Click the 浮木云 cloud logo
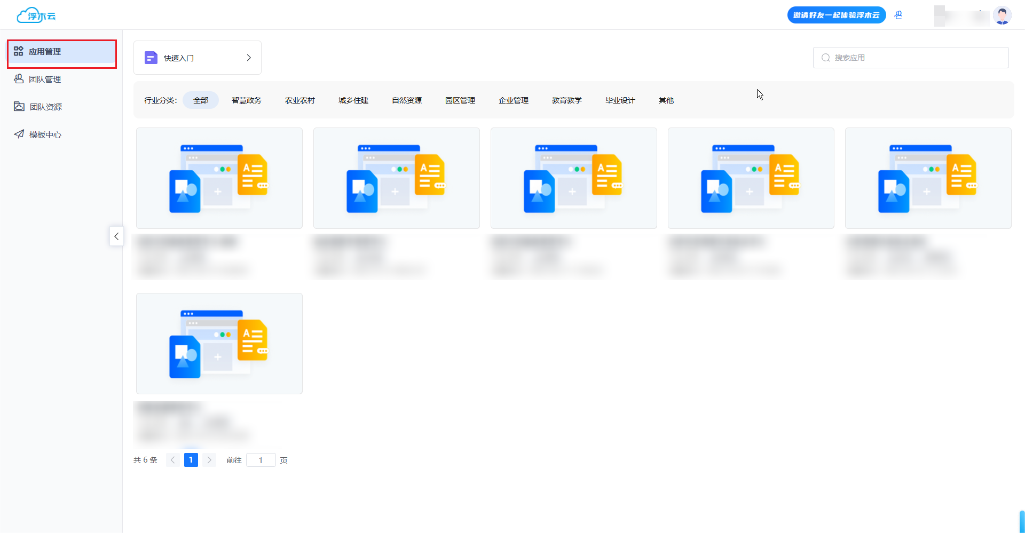Screen dimensions: 1025x533 [x=36, y=15]
